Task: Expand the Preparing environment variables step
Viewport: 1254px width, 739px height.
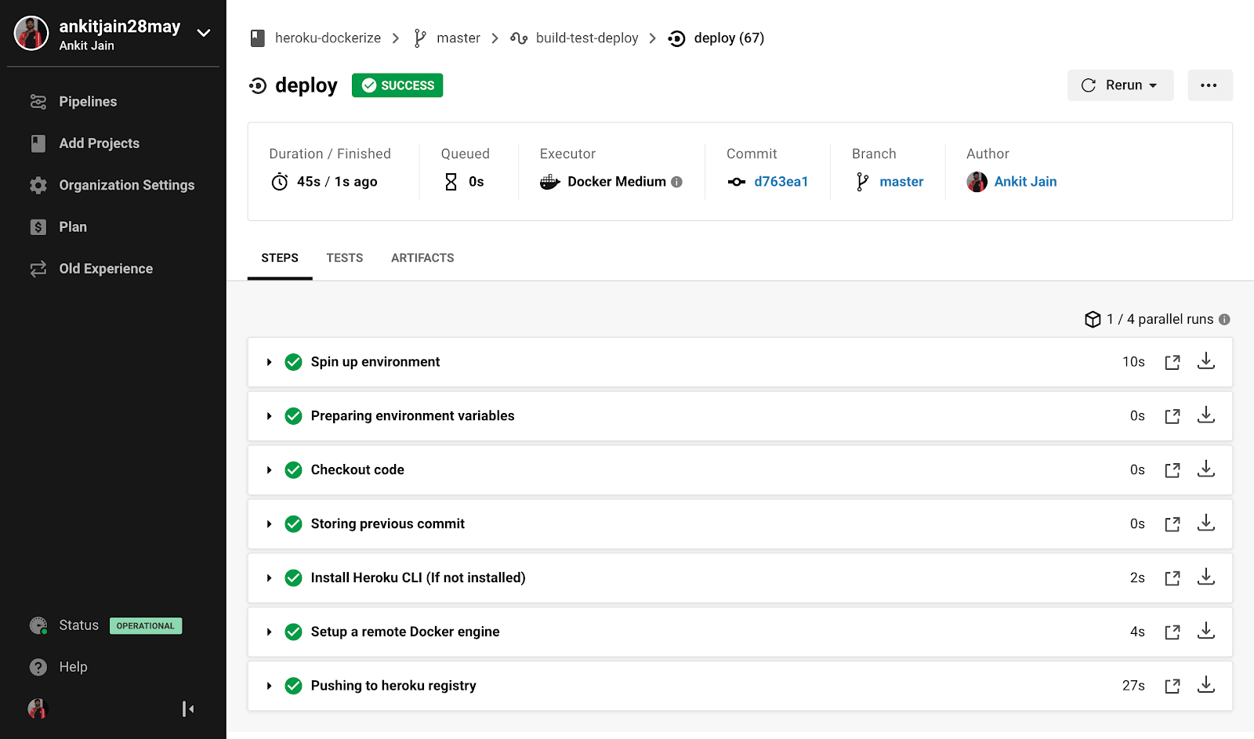Action: (269, 416)
